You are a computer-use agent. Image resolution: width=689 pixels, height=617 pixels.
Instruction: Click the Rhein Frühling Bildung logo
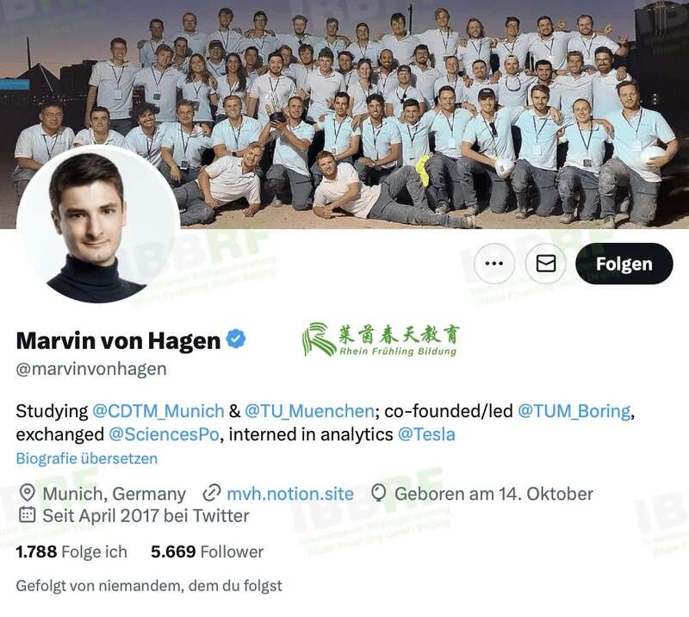tap(381, 340)
